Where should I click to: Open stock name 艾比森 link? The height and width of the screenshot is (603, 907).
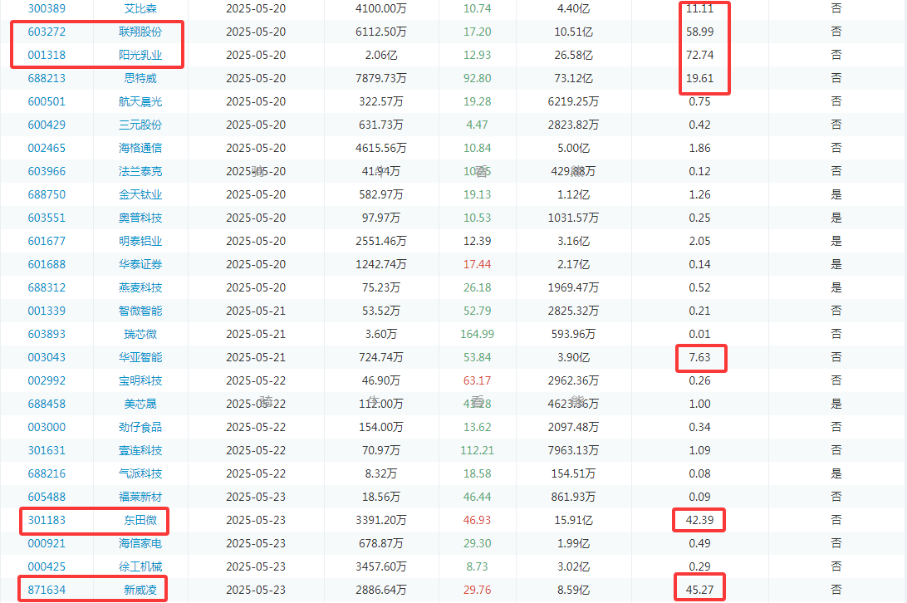point(140,8)
